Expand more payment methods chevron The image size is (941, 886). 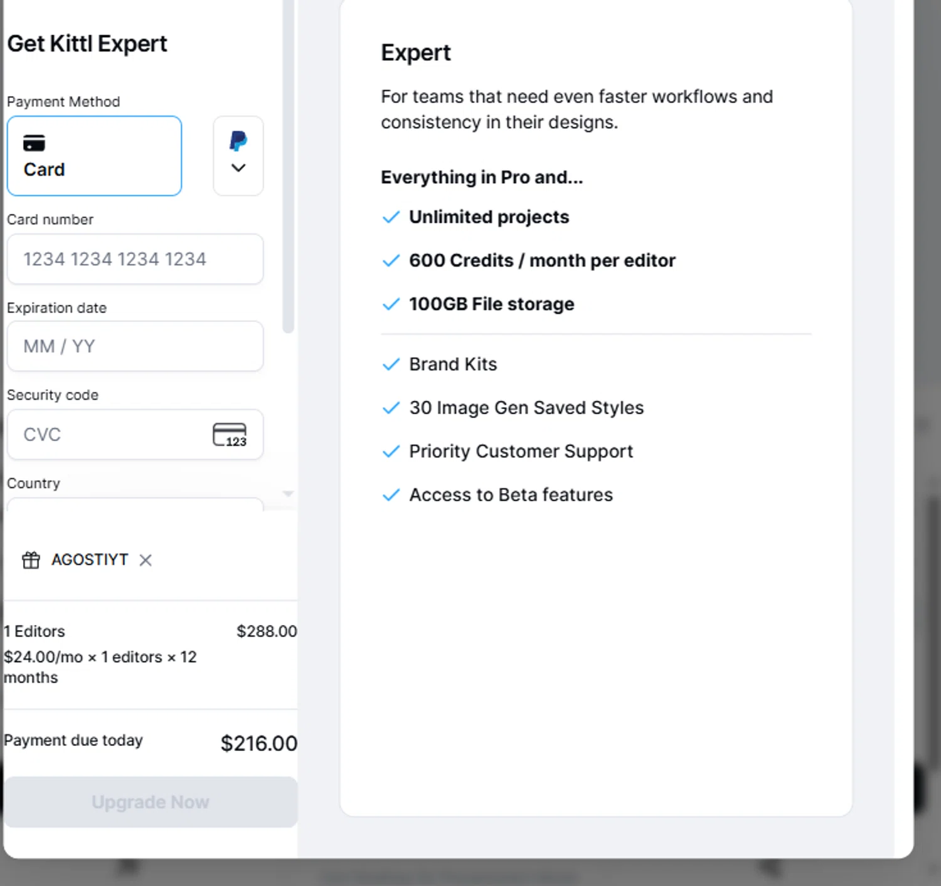pos(238,168)
